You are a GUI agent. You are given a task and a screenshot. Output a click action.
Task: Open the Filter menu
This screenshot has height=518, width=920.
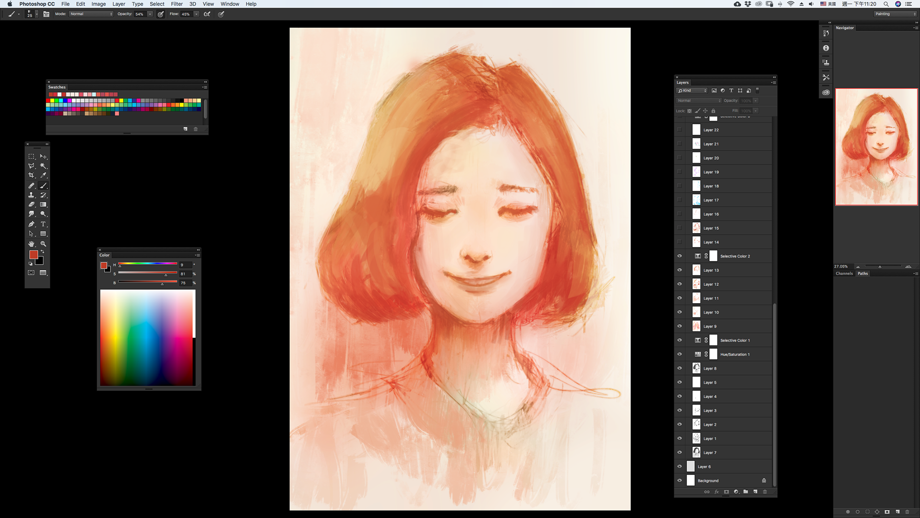coord(176,4)
